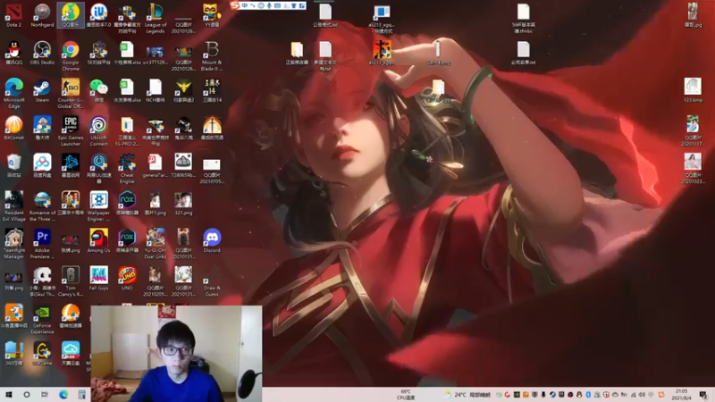Open the League of Legends shortcut
Screen dimensions: 715x402
pos(155,18)
